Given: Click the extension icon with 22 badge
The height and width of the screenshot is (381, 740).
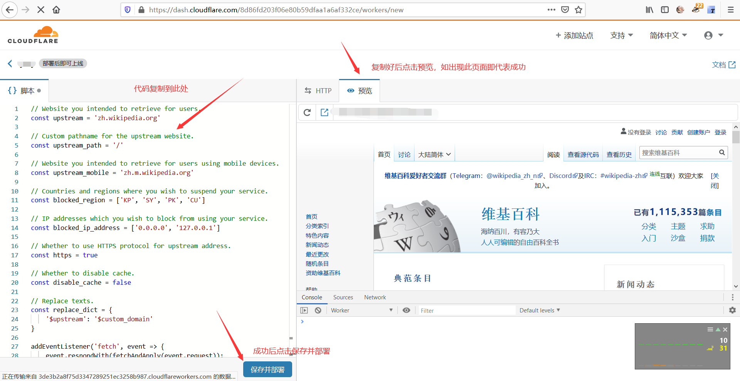Looking at the screenshot, I should [x=696, y=9].
